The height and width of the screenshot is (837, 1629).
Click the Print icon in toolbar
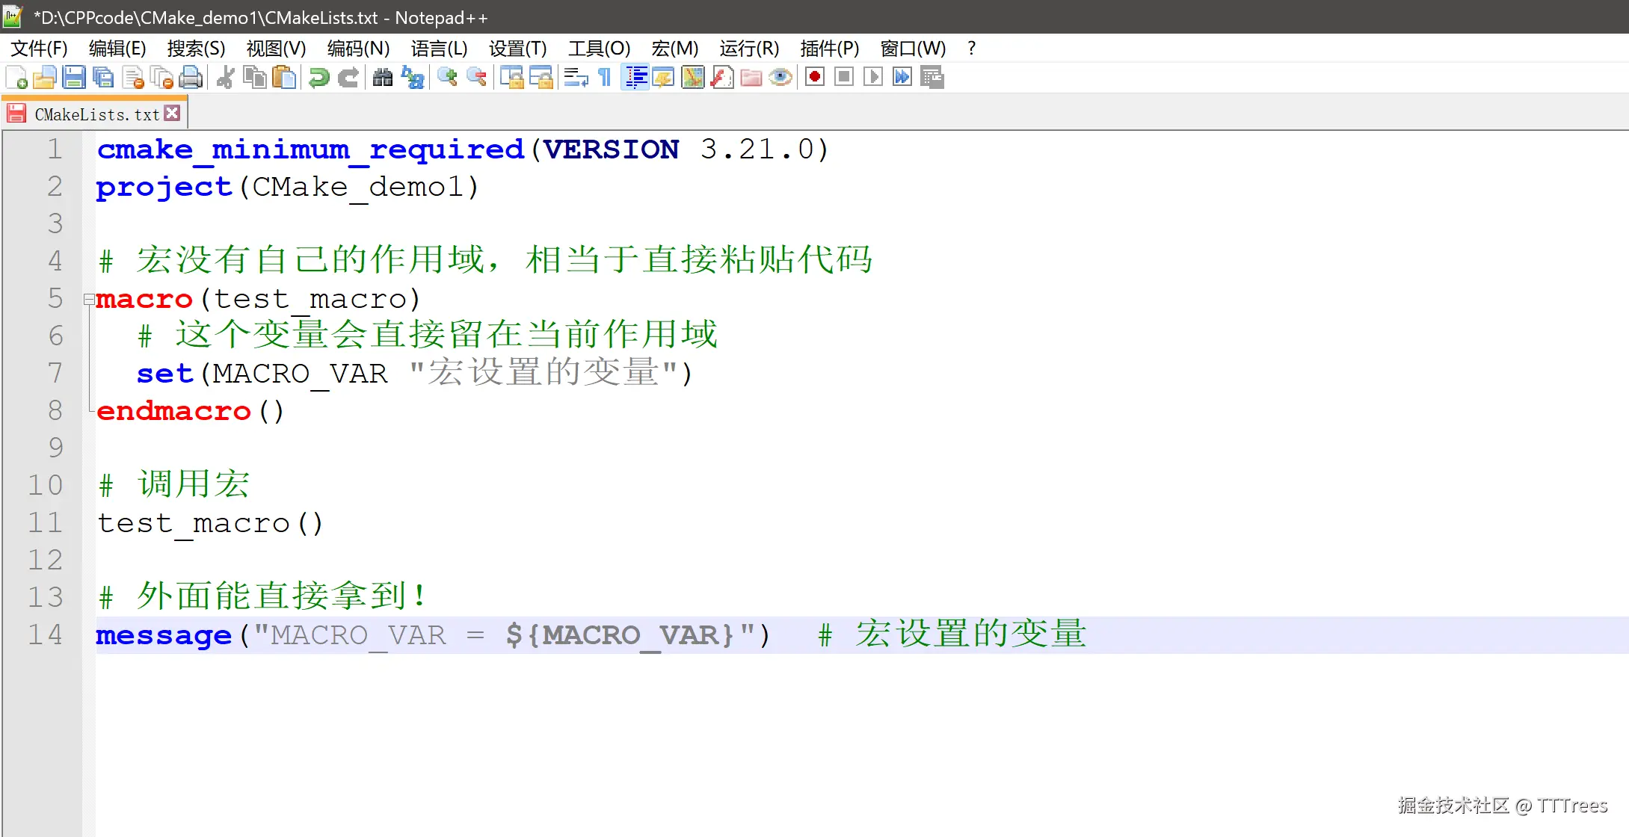click(x=191, y=77)
